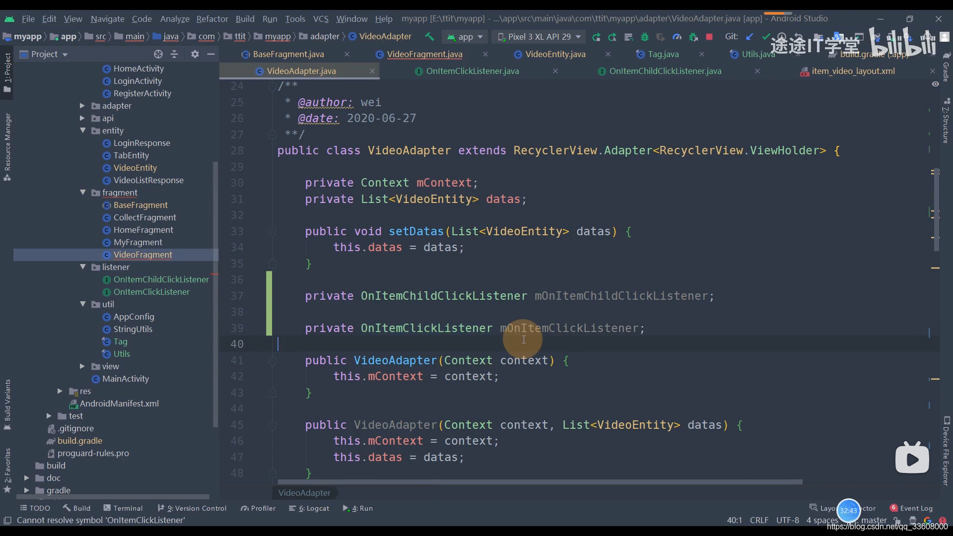The width and height of the screenshot is (953, 536).
Task: Expand the res folder
Action: click(60, 391)
